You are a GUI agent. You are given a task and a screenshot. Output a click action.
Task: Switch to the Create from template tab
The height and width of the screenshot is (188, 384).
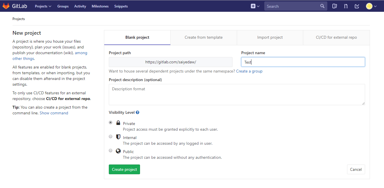pyautogui.click(x=204, y=37)
